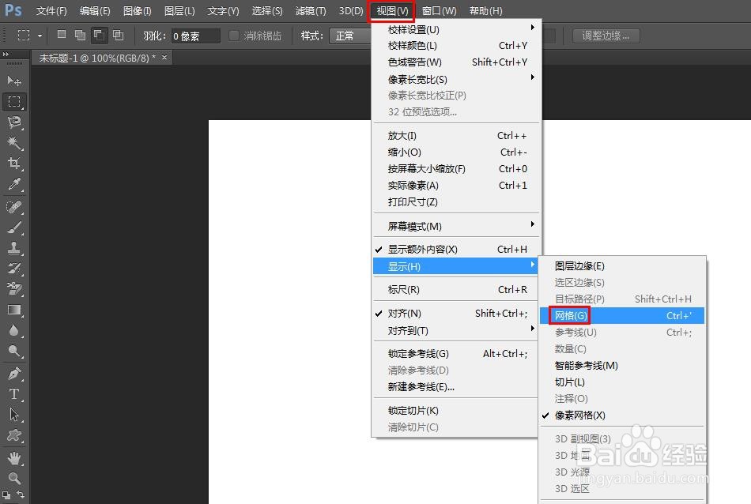The width and height of the screenshot is (751, 504).
Task: Toggle 显示额外内容(X) in the View menu
Action: 456,250
